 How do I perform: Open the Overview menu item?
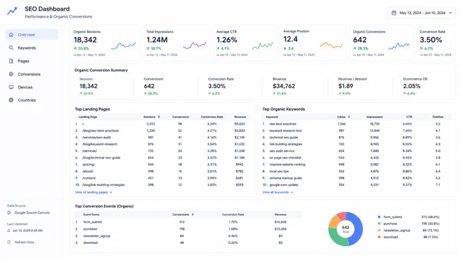pyautogui.click(x=32, y=34)
